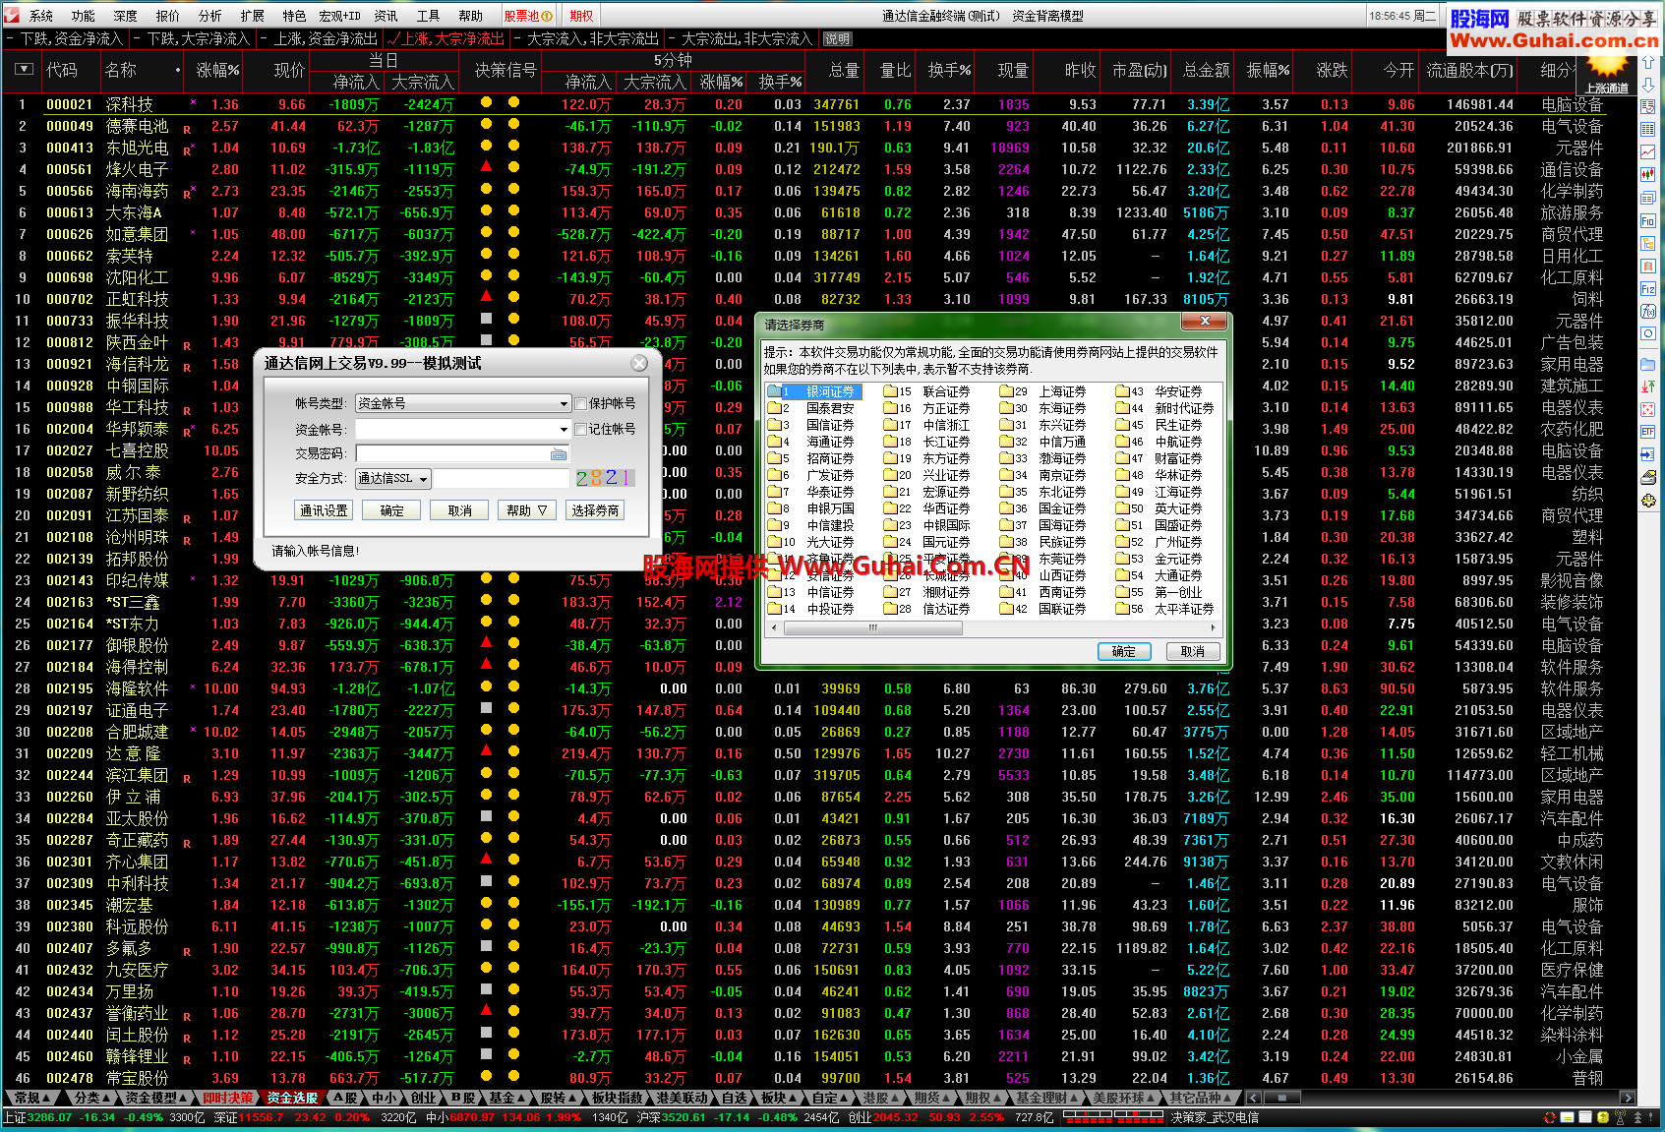Click the F12 trading sidebar icon

1648,289
